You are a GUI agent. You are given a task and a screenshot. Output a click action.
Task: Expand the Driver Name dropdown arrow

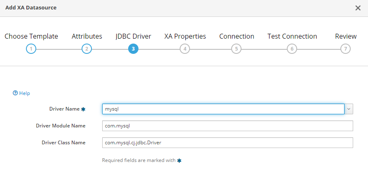point(349,109)
